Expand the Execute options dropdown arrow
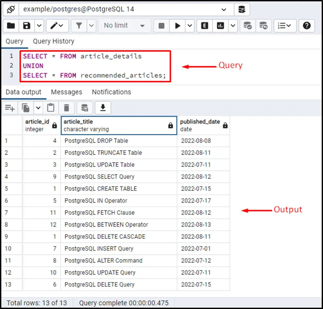Image resolution: width=323 pixels, height=309 pixels. pyautogui.click(x=190, y=26)
